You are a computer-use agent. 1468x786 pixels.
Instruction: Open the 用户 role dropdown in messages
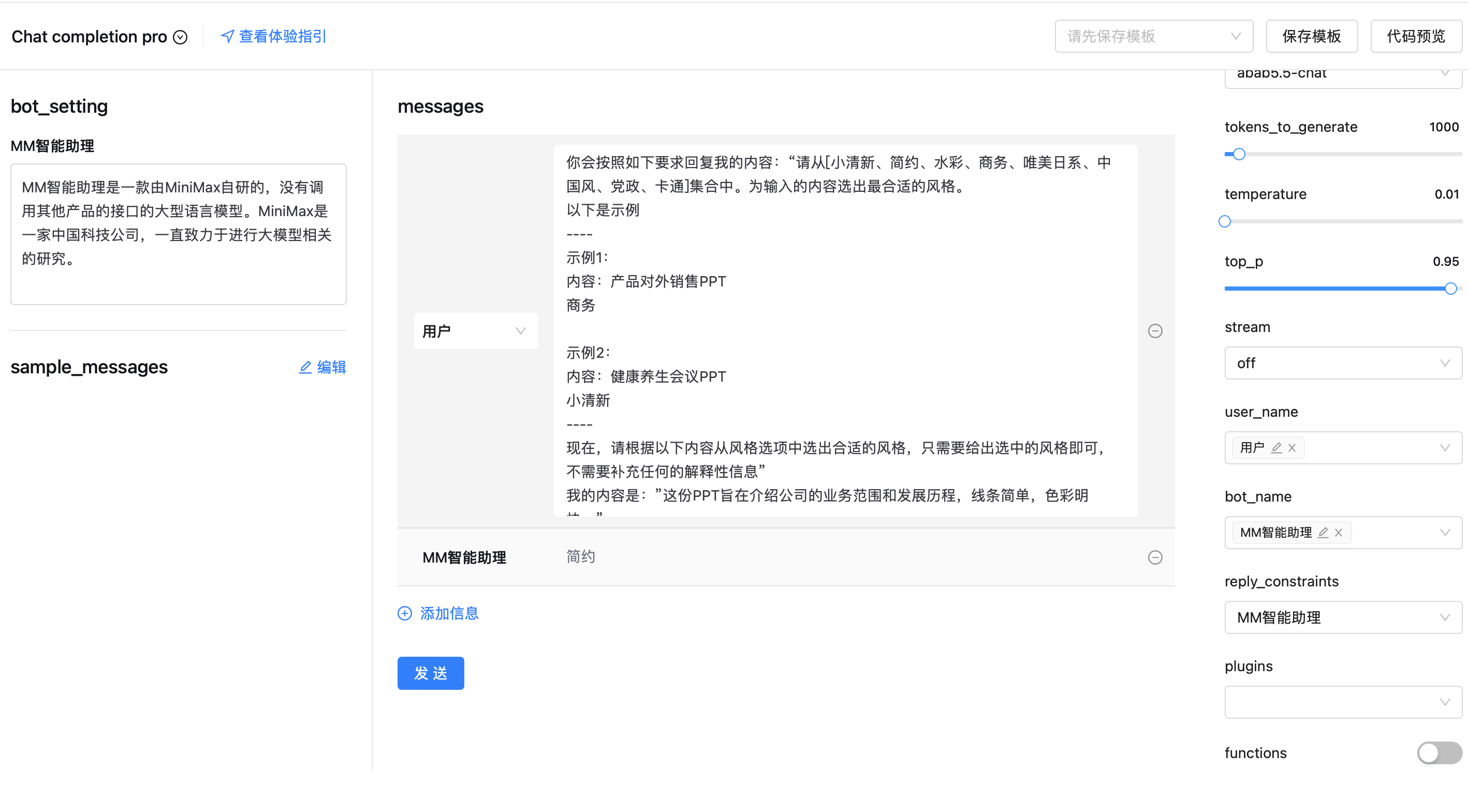[475, 330]
